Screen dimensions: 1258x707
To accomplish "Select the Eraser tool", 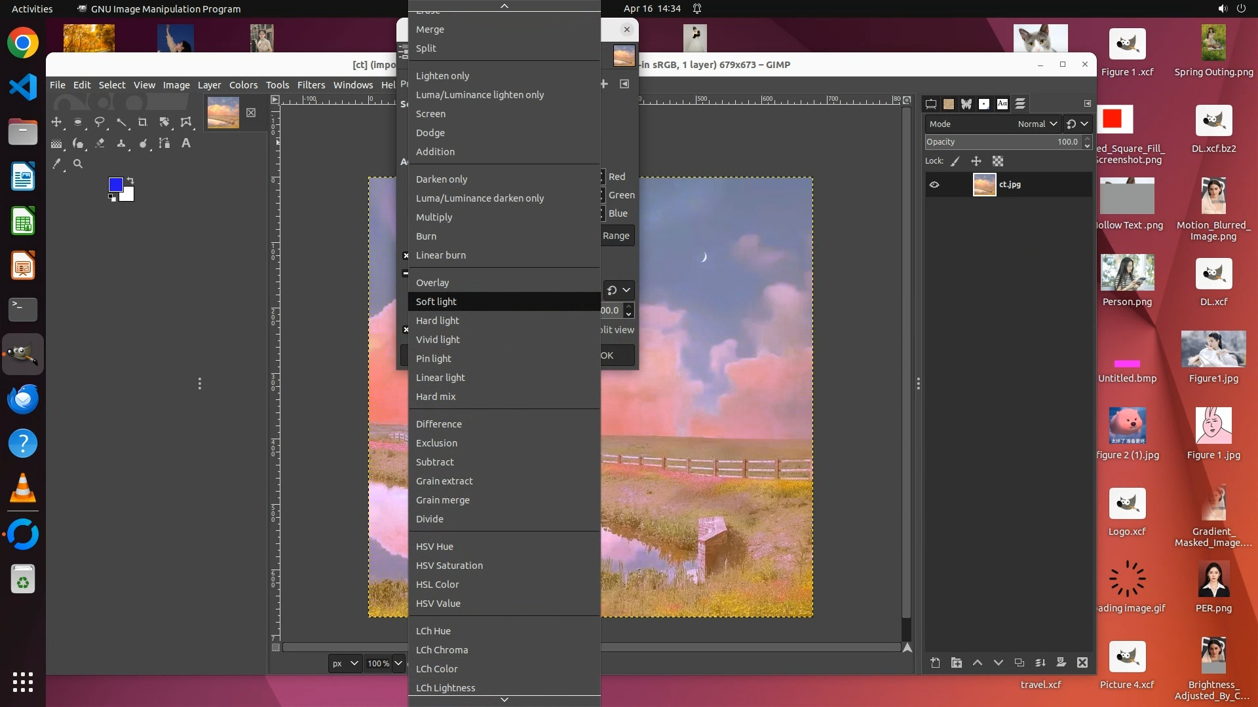I will (x=100, y=143).
